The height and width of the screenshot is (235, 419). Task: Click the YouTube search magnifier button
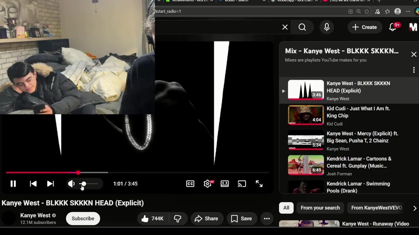pos(302,27)
